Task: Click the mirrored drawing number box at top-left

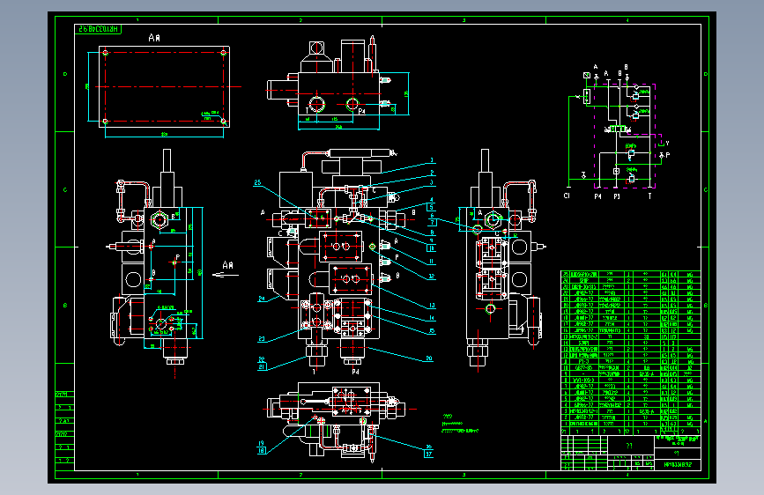Action: (x=99, y=29)
